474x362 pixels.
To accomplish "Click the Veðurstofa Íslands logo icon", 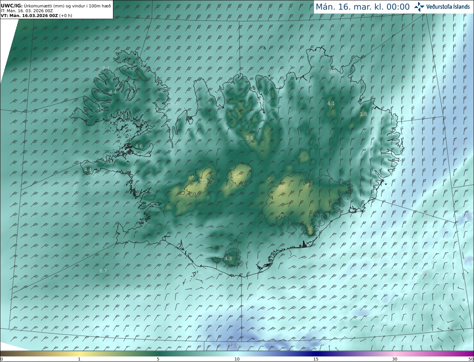I will pos(419,7).
